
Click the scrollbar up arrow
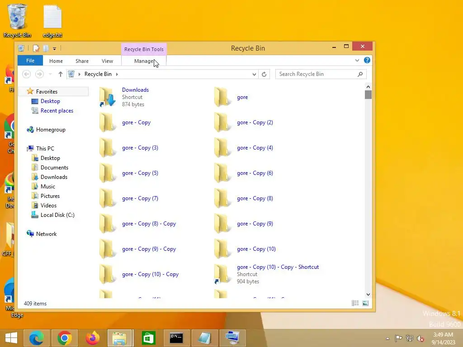coord(368,87)
